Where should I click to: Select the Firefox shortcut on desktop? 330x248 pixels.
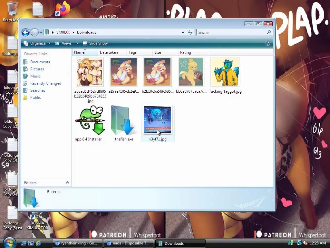click(x=63, y=8)
